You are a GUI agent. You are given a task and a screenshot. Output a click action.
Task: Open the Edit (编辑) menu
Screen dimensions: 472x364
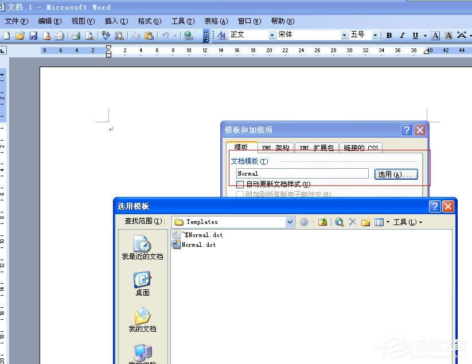coord(50,21)
